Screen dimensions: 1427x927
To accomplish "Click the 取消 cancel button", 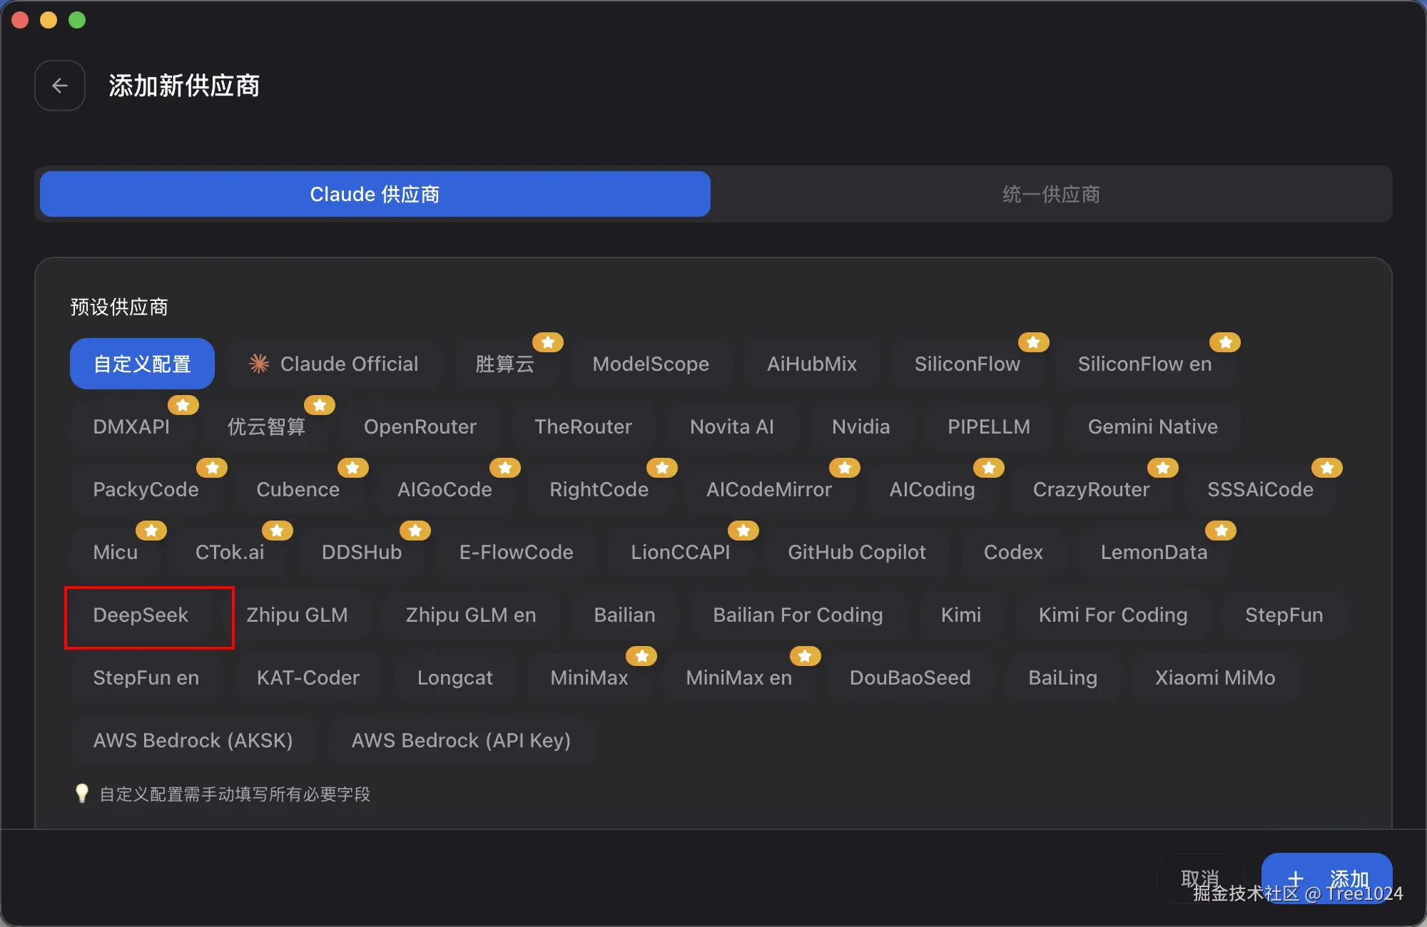I will [x=1200, y=879].
